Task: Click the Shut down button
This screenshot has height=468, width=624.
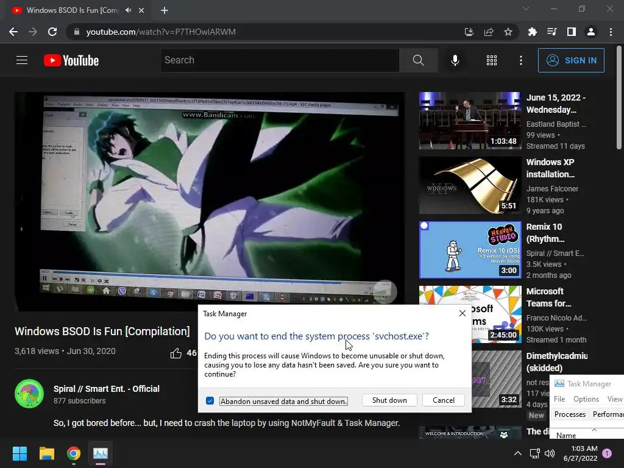Action: (389, 400)
